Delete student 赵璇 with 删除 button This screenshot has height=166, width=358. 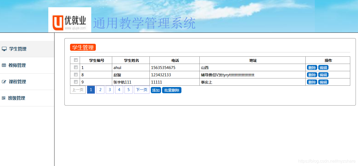312,75
